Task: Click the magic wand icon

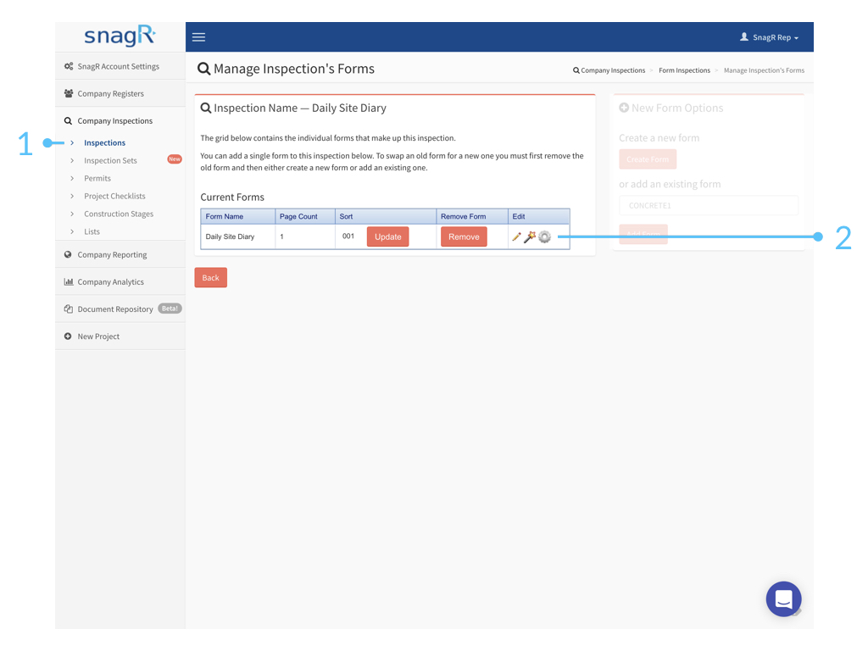Action: point(530,237)
